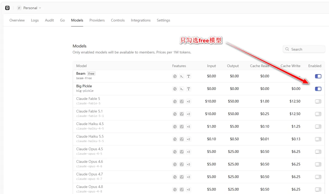Viewport: 329px width, 194px height.
Task: Enable the Claude Fable 5.1 model toggle
Action: pos(318,114)
